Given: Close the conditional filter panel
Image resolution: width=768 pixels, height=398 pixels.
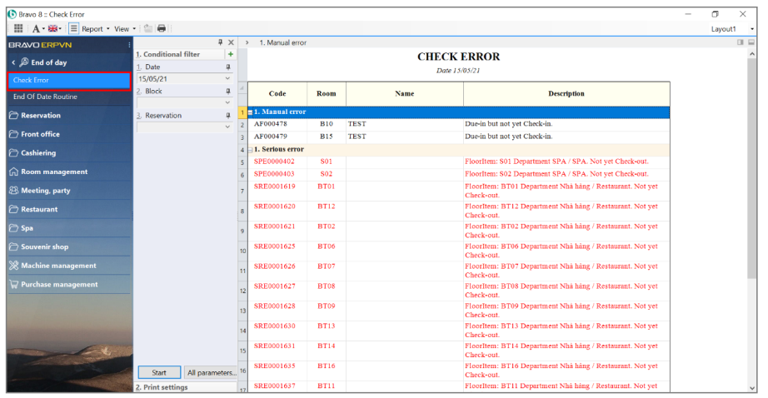Looking at the screenshot, I should coord(232,42).
